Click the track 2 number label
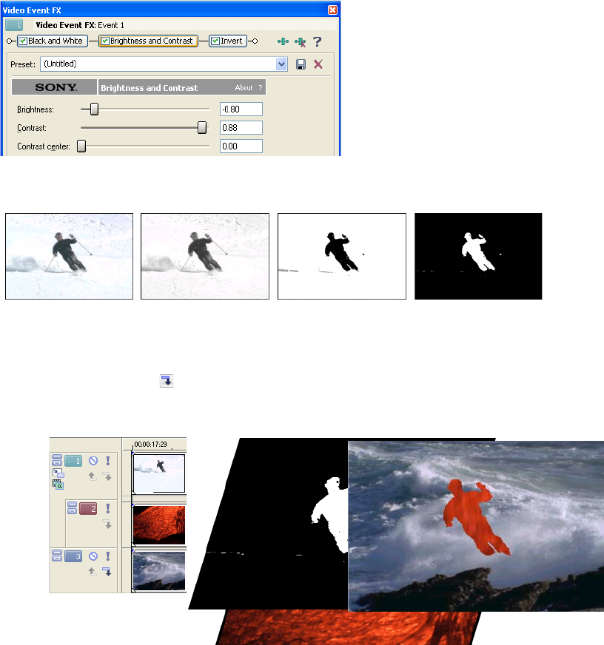The width and height of the screenshot is (604, 645). tap(88, 508)
